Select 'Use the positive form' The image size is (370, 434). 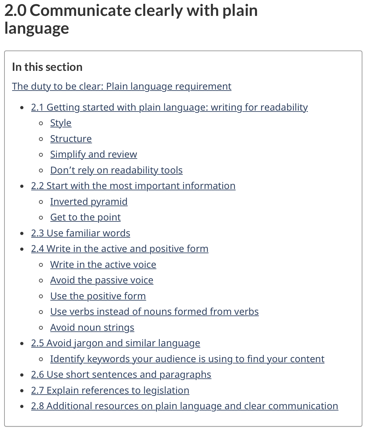(98, 296)
